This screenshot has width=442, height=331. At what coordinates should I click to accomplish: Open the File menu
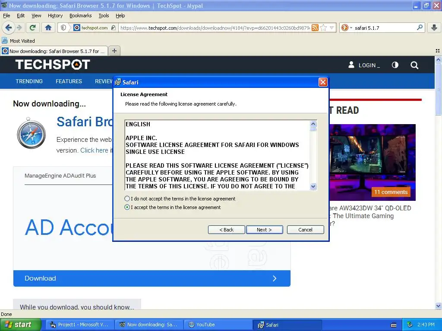[x=6, y=16]
